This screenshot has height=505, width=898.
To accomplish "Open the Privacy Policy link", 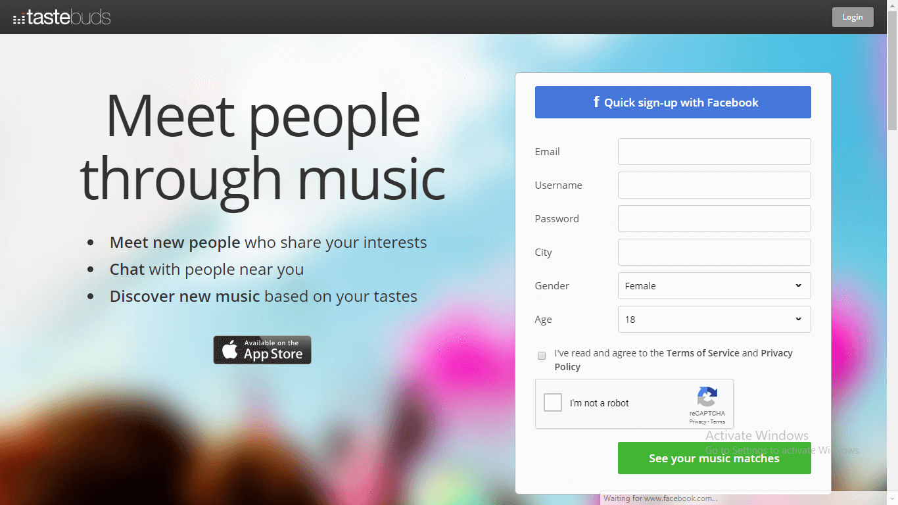I will pyautogui.click(x=674, y=360).
